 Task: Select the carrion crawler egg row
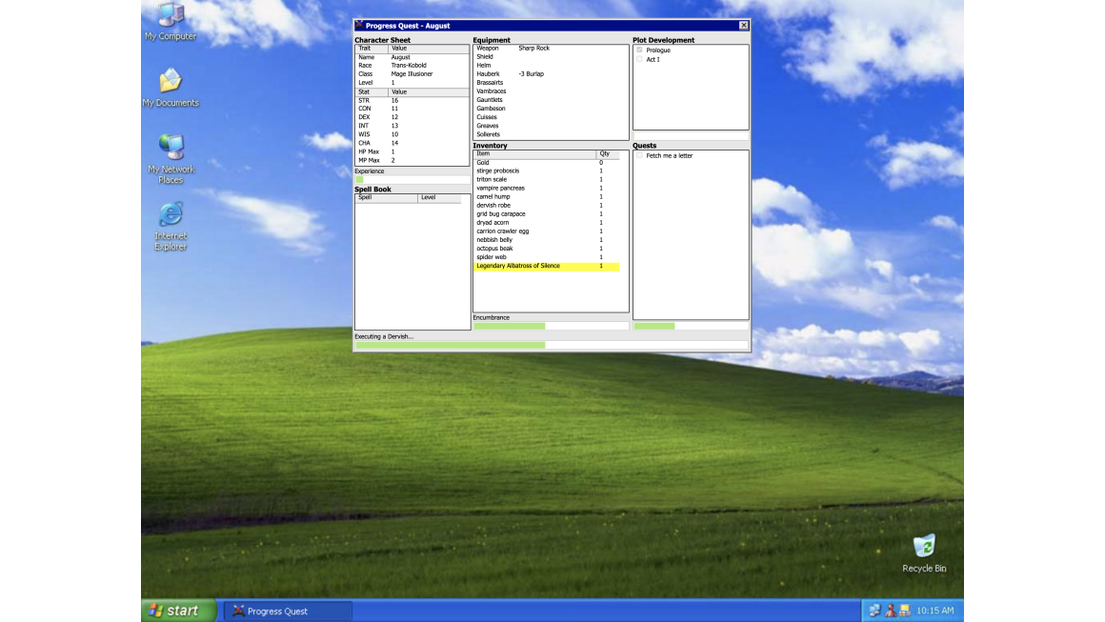546,231
